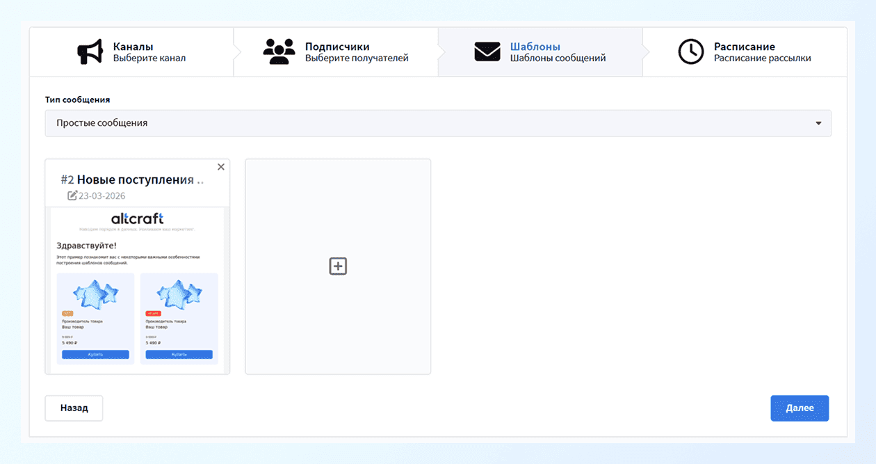Click the edit pencil icon beside 23-03-2026

coord(72,195)
